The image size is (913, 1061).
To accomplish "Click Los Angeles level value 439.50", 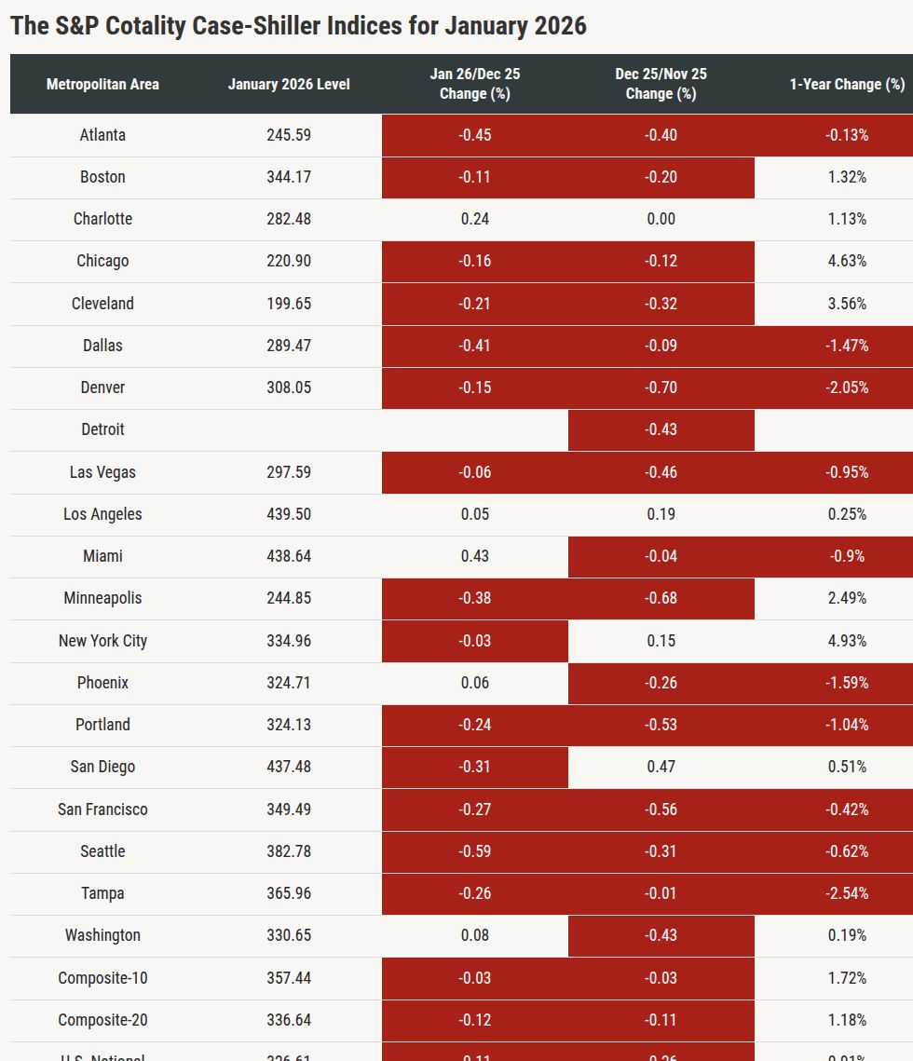I will click(289, 514).
